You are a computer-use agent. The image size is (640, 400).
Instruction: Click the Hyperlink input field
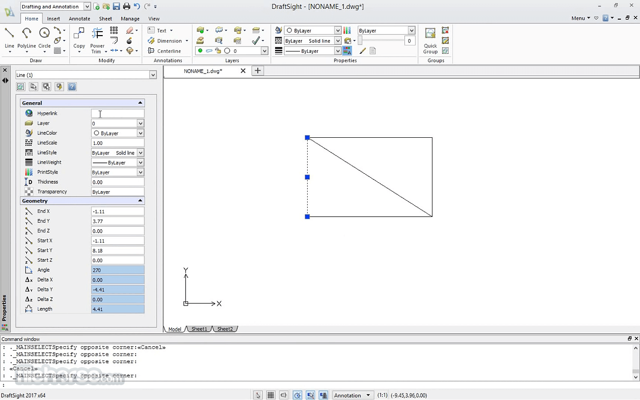118,114
